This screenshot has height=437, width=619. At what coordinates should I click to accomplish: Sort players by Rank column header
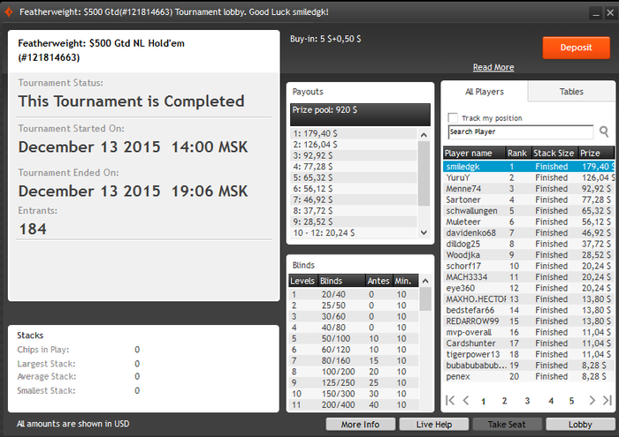click(x=518, y=153)
